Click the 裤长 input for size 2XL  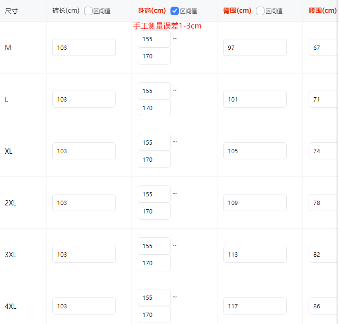pos(84,203)
